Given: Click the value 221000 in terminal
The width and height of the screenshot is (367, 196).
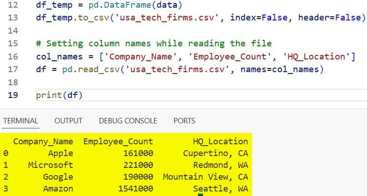Looking at the screenshot, I should (x=138, y=165).
